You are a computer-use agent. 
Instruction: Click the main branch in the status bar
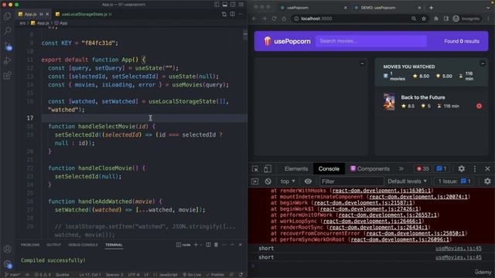12,275
